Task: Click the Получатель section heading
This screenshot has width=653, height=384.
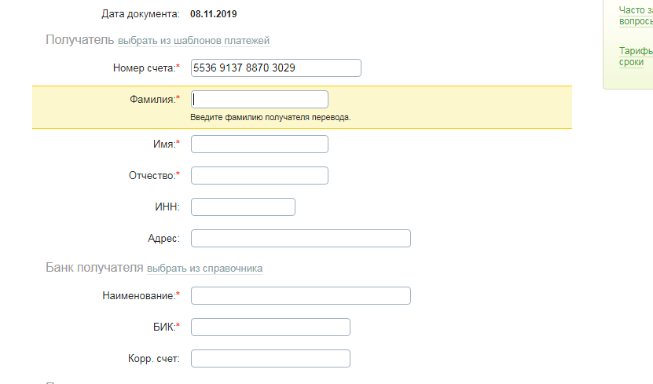Action: click(x=80, y=40)
